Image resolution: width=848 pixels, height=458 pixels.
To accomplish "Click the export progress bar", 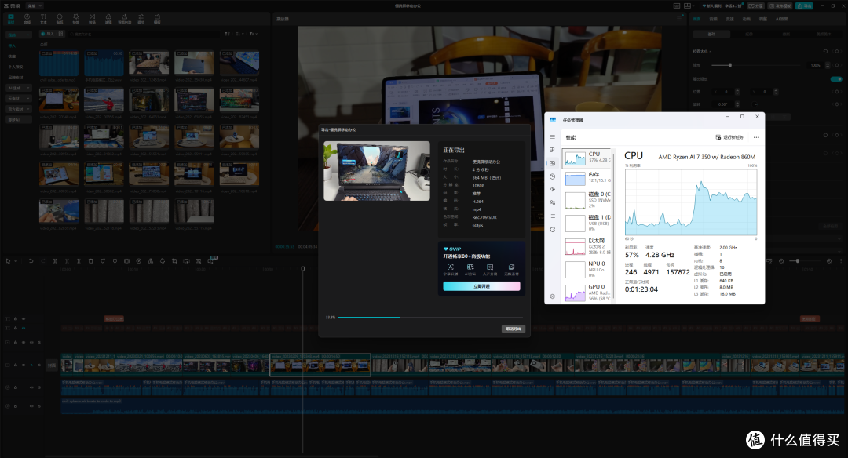I will (x=430, y=317).
